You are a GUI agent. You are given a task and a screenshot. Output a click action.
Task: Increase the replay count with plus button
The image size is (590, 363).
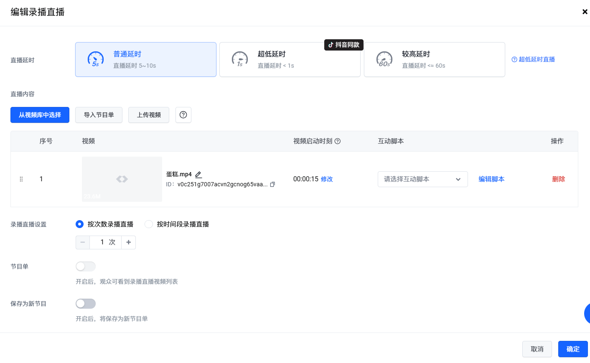coord(128,242)
